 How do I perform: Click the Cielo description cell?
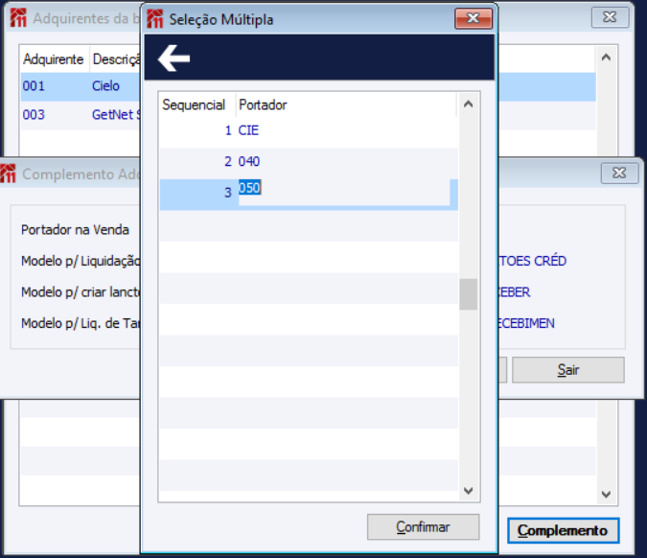point(105,86)
